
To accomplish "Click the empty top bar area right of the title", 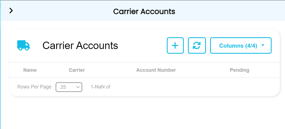I will click(x=232, y=12).
